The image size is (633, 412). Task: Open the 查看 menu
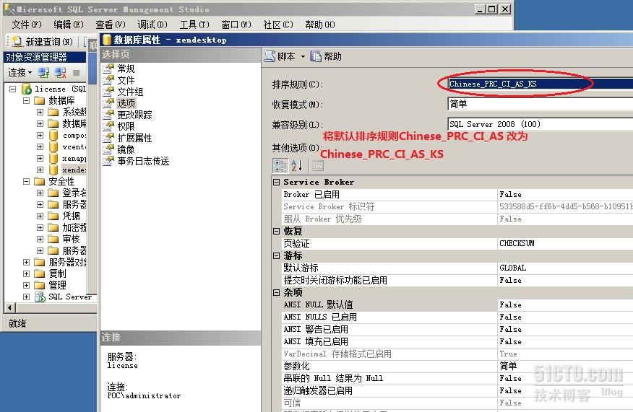(111, 25)
